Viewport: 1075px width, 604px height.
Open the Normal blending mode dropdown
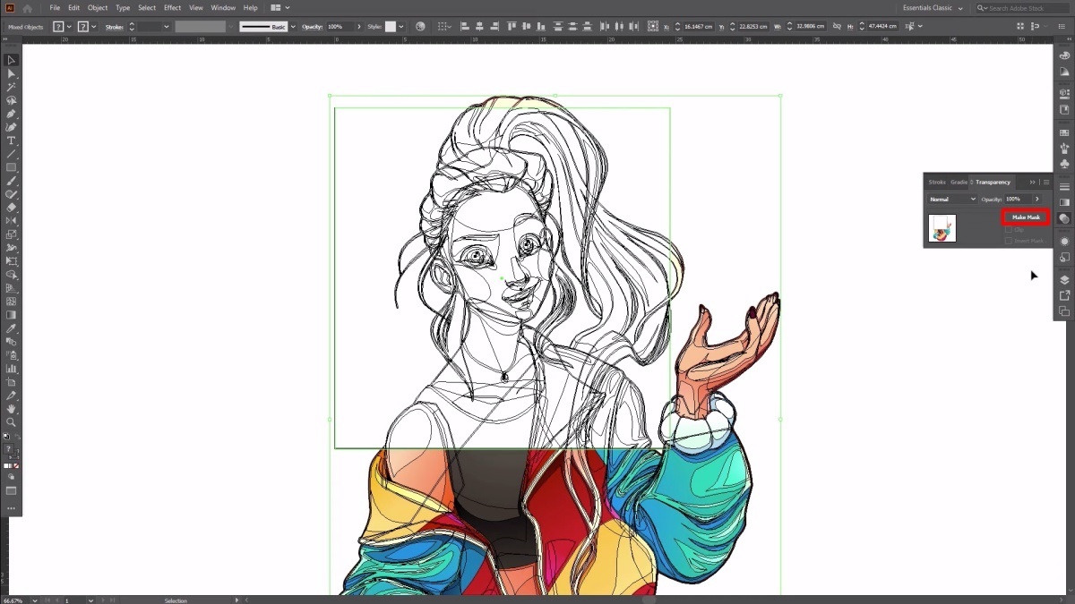tap(952, 199)
